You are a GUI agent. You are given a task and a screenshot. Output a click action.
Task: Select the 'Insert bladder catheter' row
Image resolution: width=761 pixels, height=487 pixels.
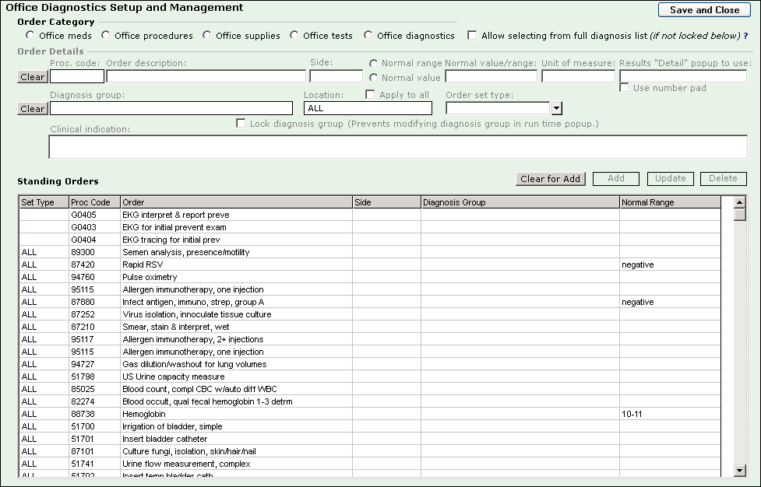pos(370,439)
